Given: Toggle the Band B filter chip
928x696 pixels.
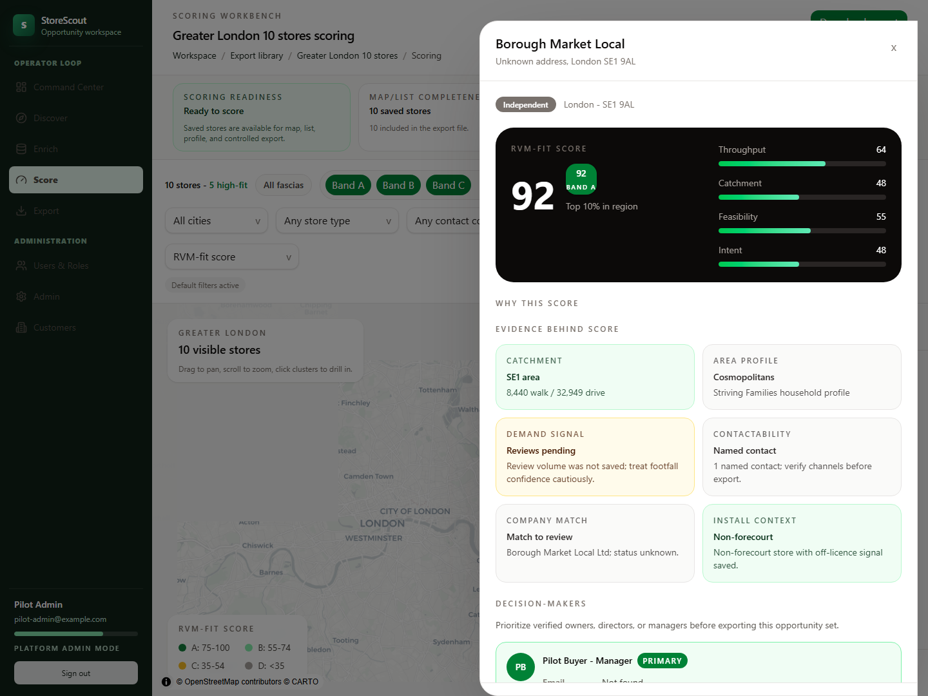Looking at the screenshot, I should click(x=398, y=185).
